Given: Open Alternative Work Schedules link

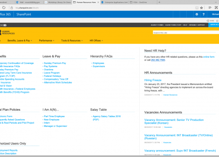Looking at the screenshot, I should pyautogui.click(x=58, y=83).
